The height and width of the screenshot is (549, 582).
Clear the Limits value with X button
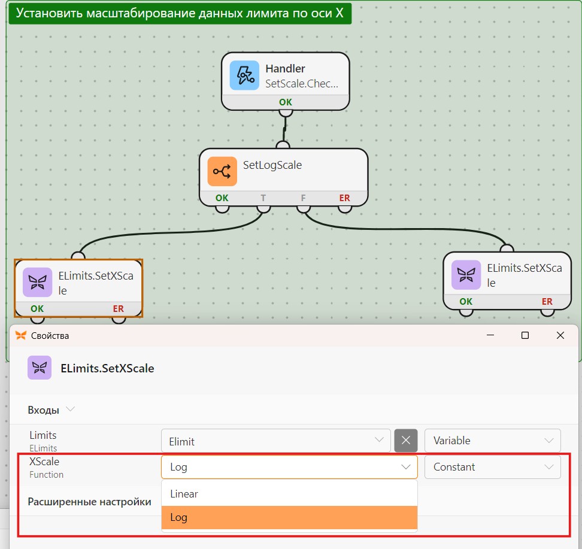point(406,441)
